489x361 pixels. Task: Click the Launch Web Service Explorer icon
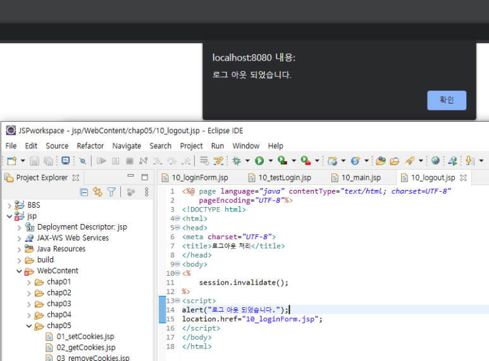(x=452, y=161)
